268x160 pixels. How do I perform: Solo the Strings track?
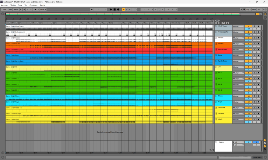click(x=254, y=114)
